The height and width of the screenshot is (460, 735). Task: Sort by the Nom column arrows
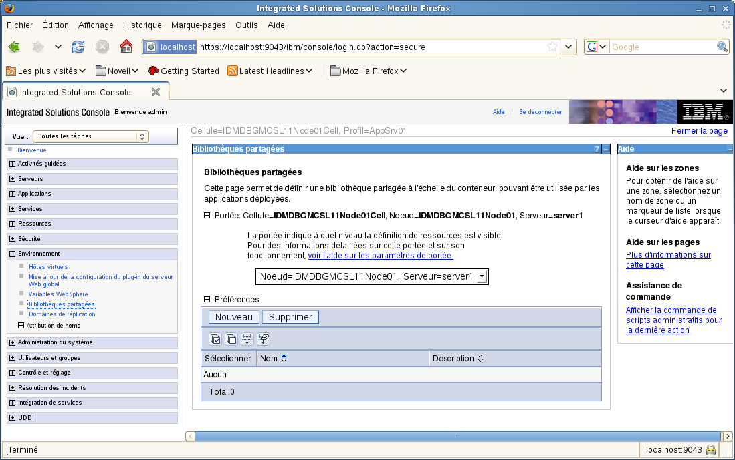click(x=284, y=358)
